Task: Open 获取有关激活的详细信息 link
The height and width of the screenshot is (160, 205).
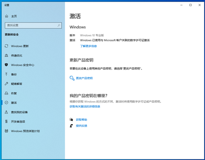Action: tap(85, 106)
